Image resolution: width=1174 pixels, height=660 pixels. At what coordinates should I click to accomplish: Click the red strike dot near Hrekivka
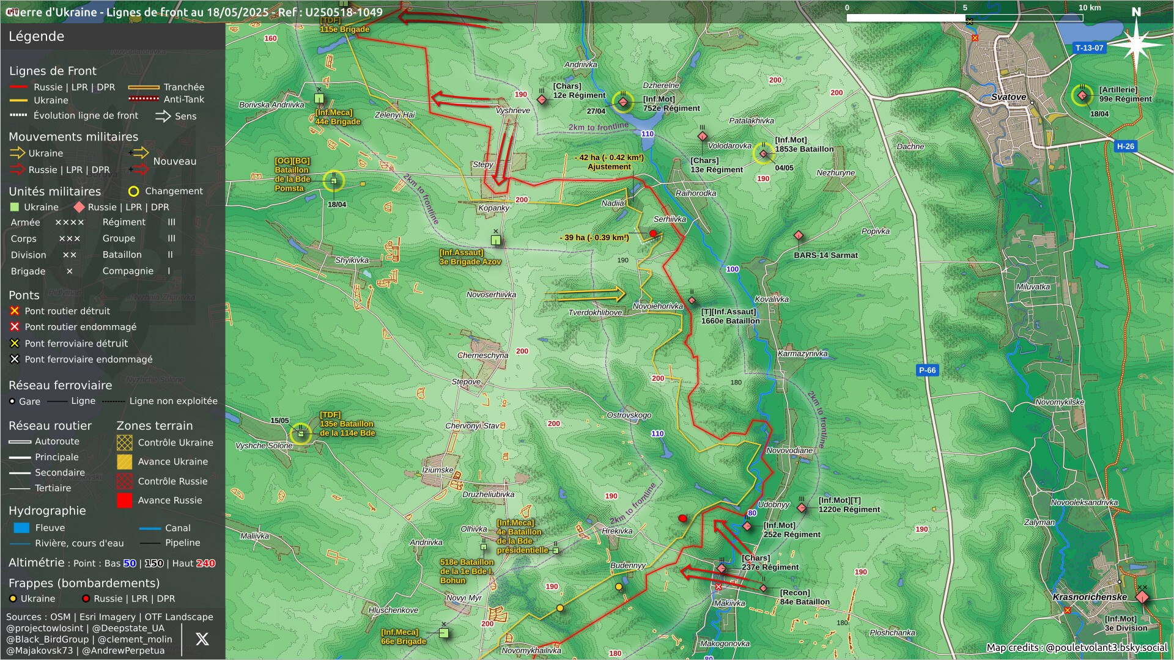click(683, 518)
